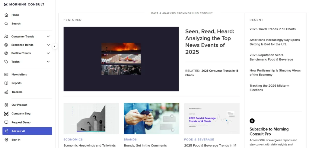Expand the Political Trends submenu

48,53
